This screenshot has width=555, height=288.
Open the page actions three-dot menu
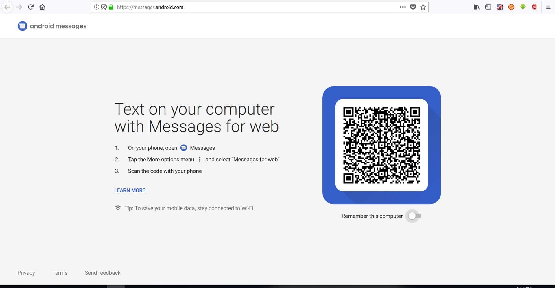403,7
